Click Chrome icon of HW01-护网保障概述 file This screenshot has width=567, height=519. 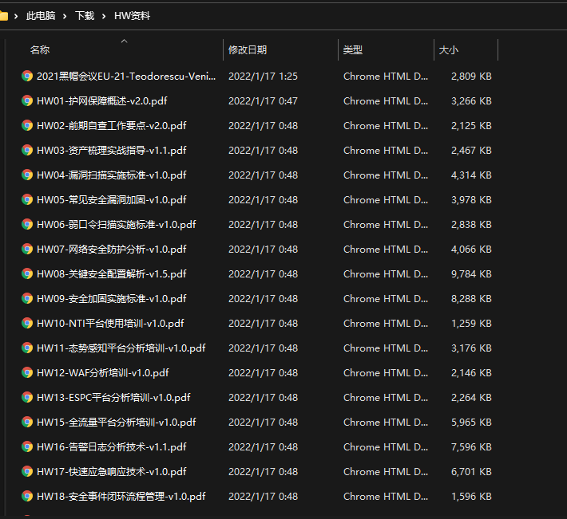[x=27, y=100]
